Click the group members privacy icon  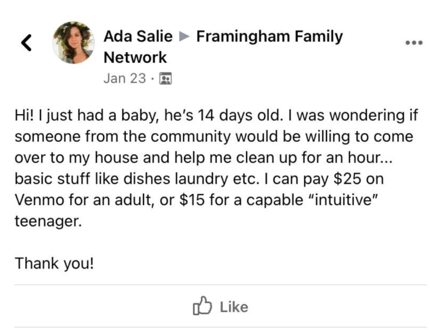click(x=166, y=78)
